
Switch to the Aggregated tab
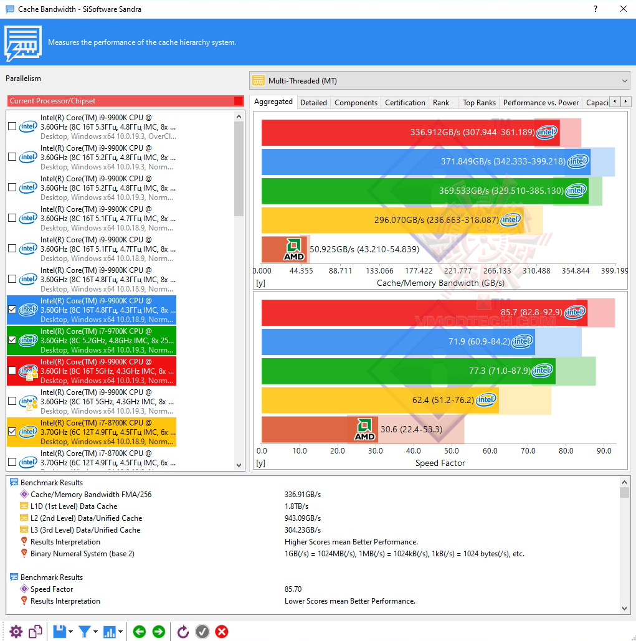[273, 102]
